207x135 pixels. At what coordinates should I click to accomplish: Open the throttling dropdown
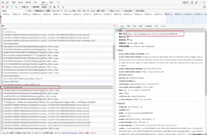[x=46, y=7]
